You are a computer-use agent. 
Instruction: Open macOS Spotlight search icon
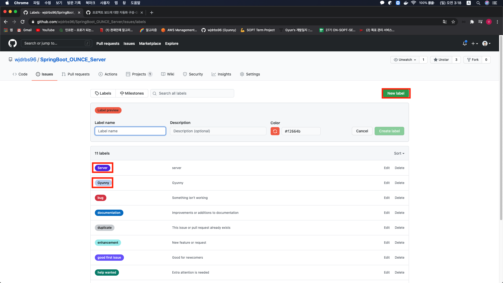478,3
